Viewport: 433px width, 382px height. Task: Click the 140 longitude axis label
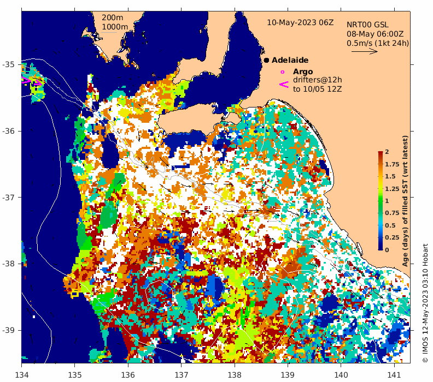pyautogui.click(x=341, y=375)
